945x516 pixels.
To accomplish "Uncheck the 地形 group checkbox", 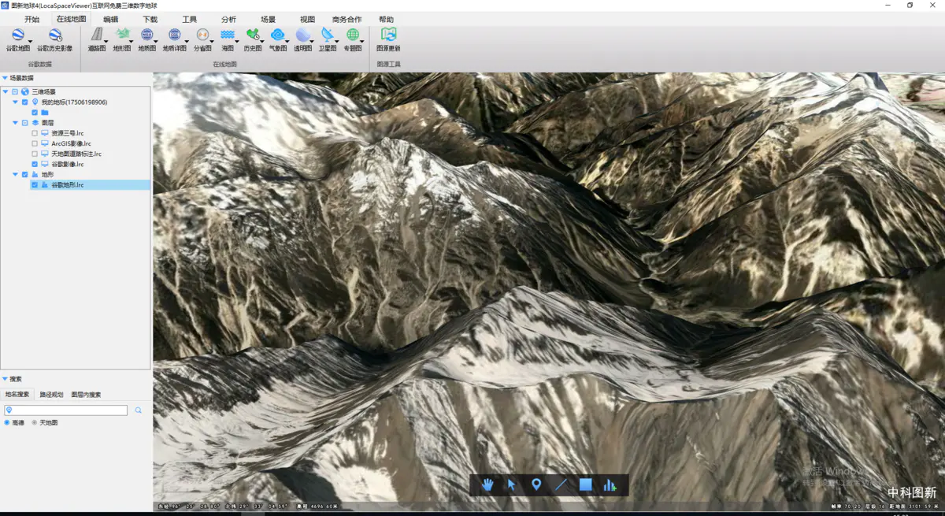I will point(24,174).
